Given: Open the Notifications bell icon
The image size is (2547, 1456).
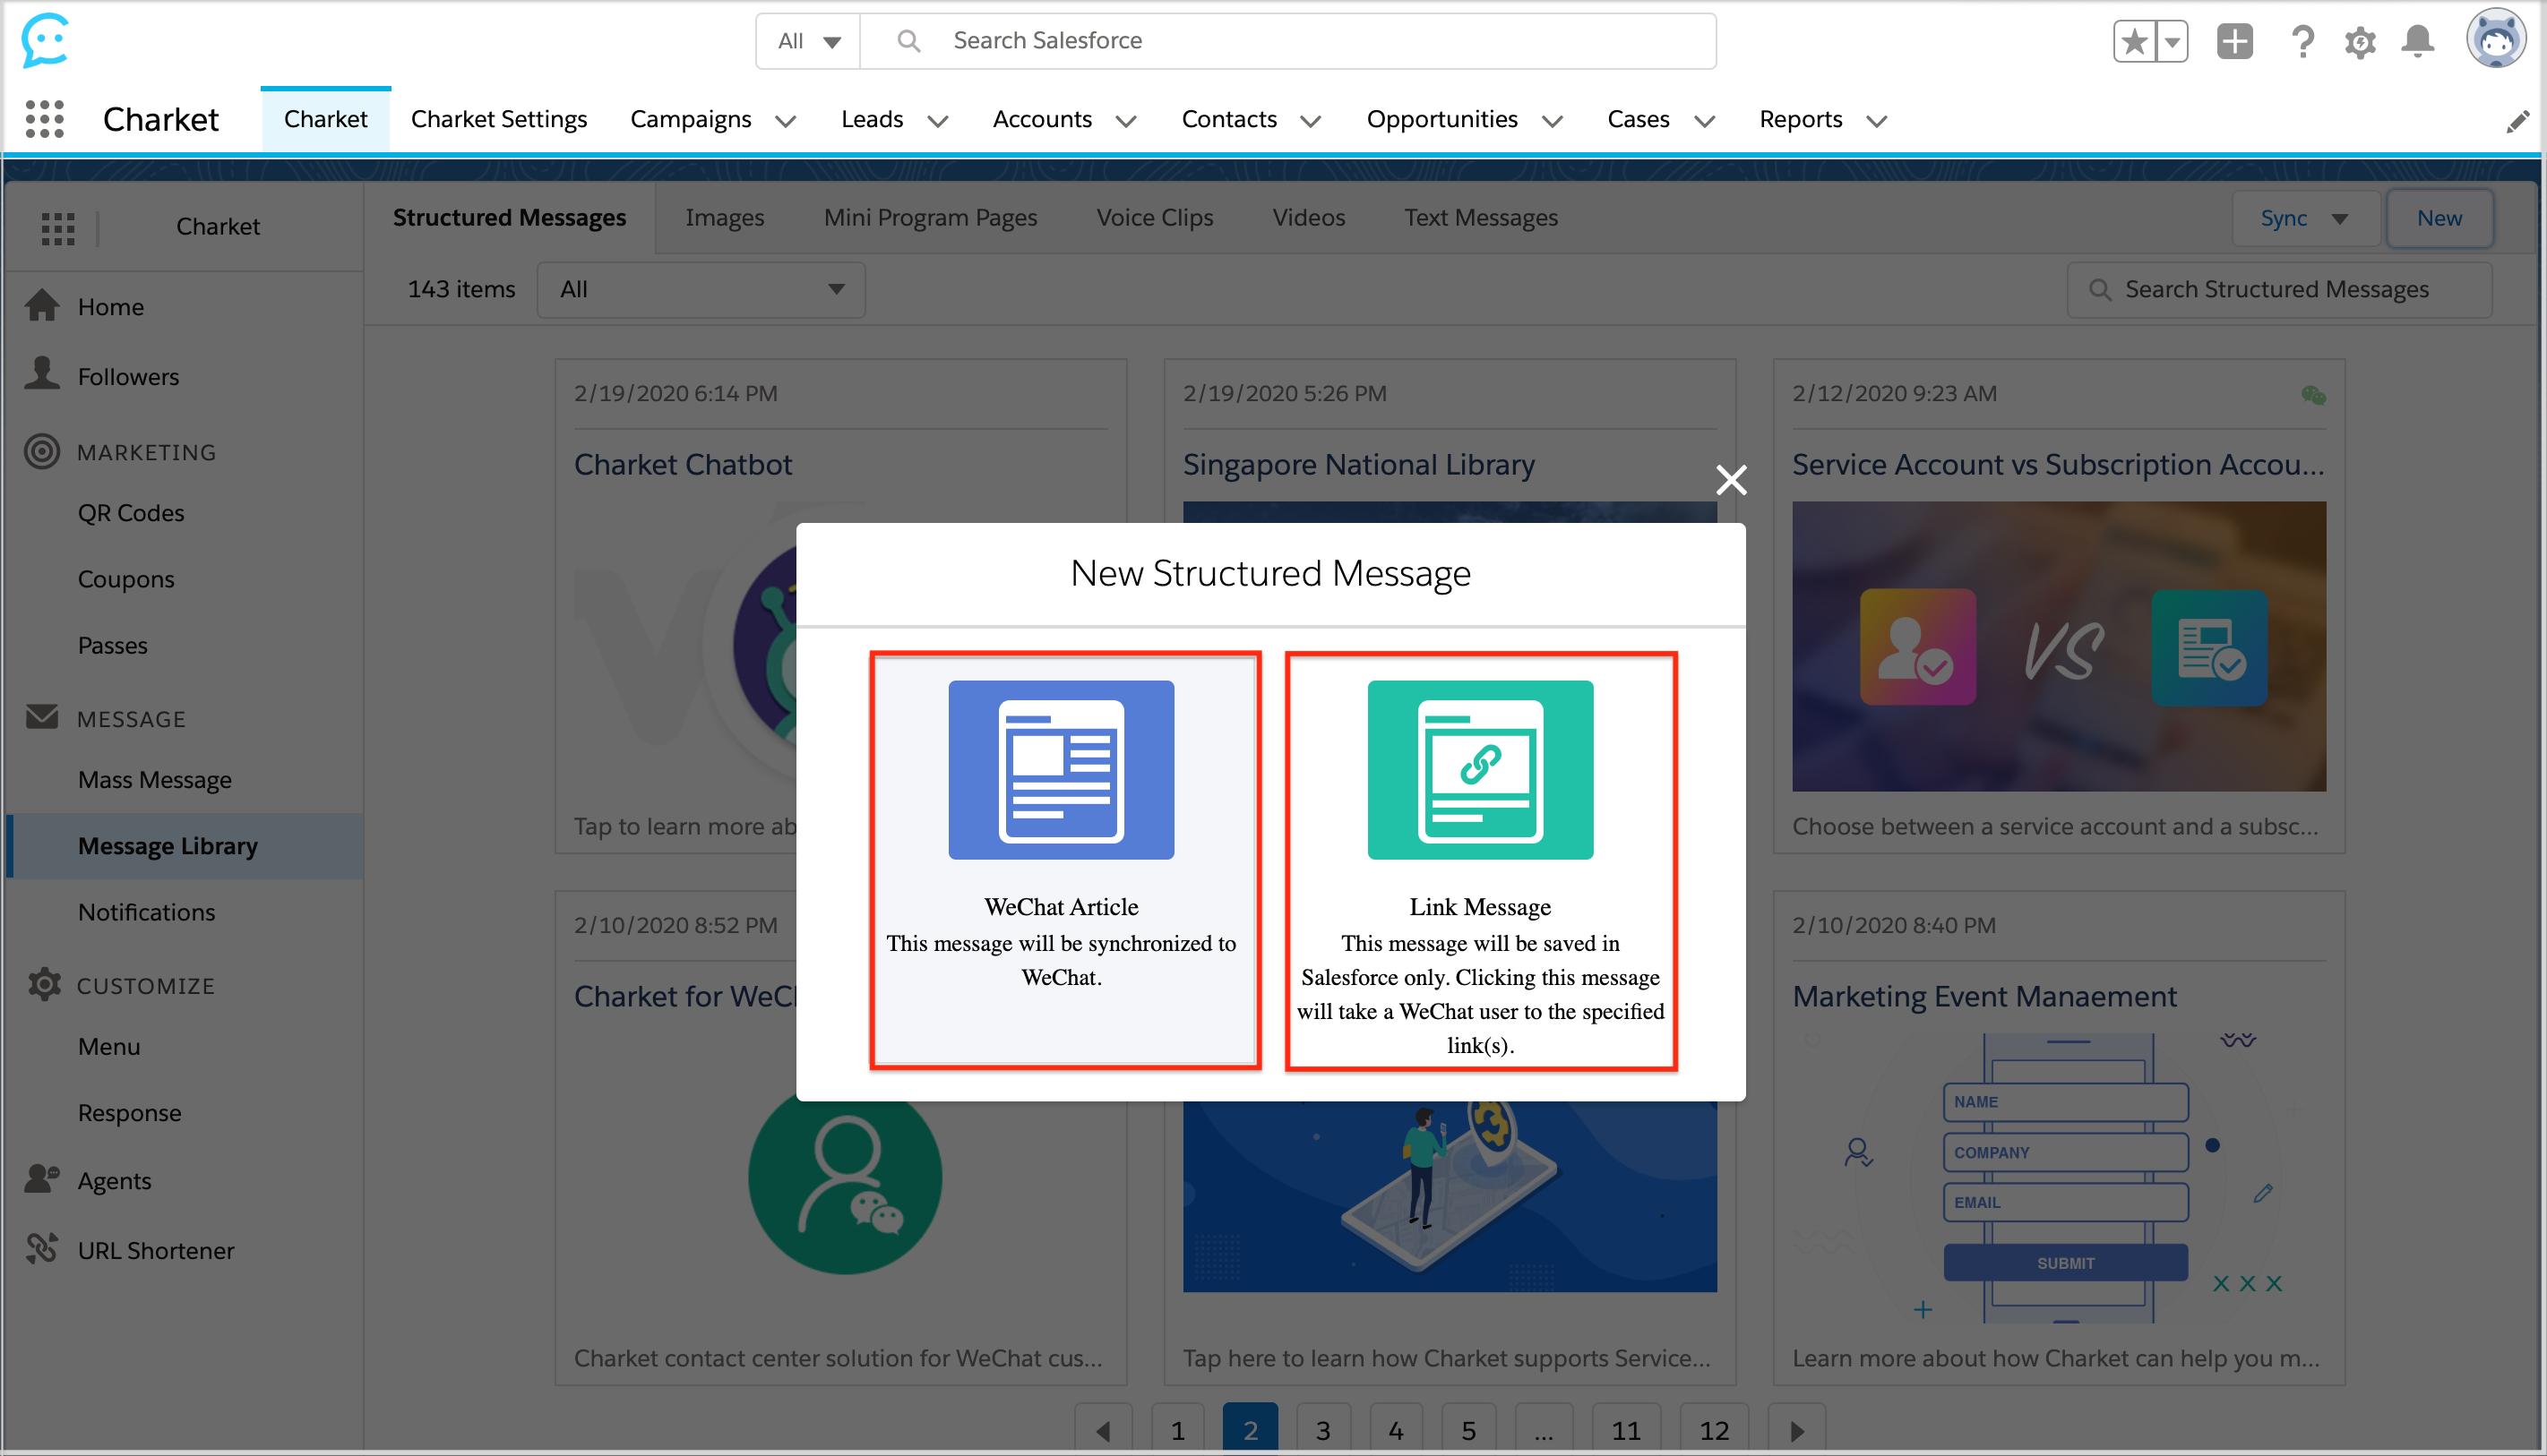Looking at the screenshot, I should pyautogui.click(x=2418, y=41).
